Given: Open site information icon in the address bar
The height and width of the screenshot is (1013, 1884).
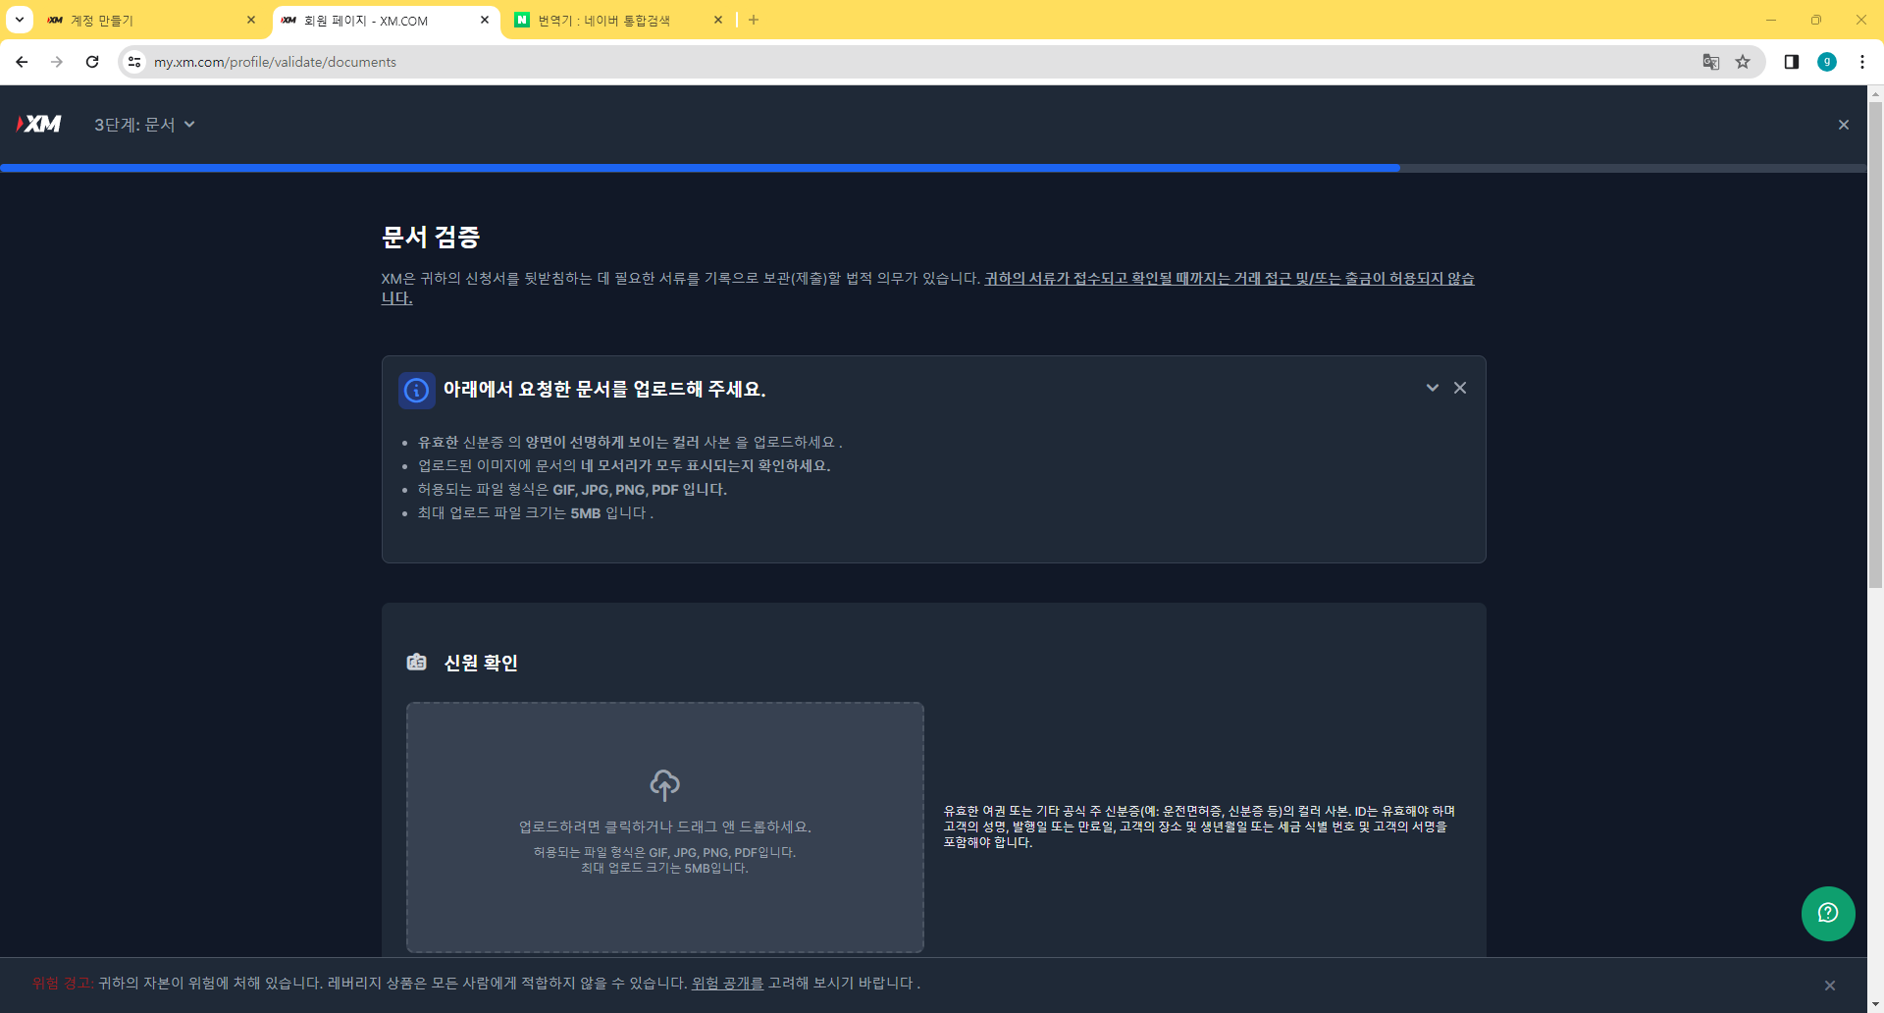Looking at the screenshot, I should [x=133, y=61].
